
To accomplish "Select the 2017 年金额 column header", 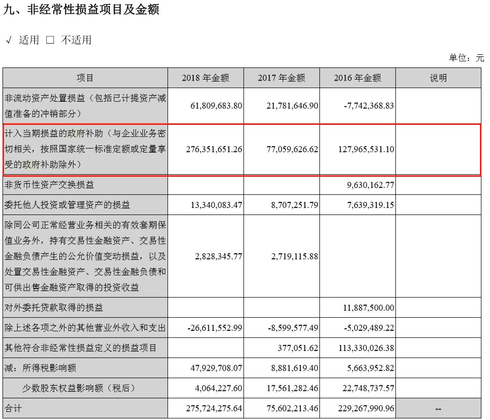I will click(281, 78).
